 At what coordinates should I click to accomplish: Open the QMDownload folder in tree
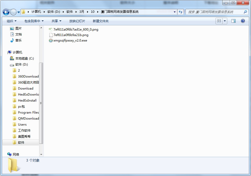pos(28,119)
